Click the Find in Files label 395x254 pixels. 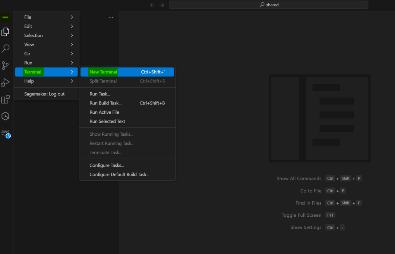click(x=308, y=203)
